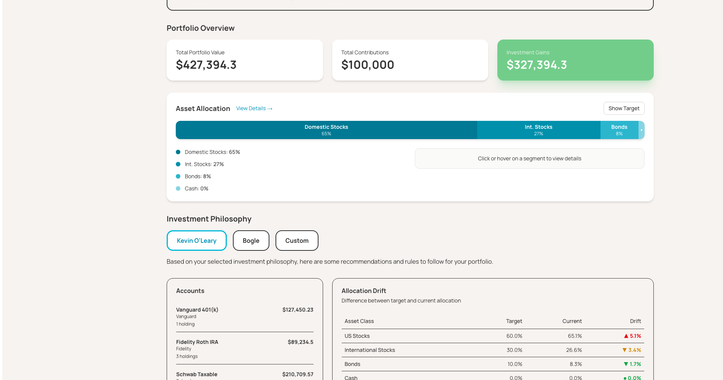Viewport: 723px width, 380px height.
Task: Click the Int. Stocks segment in the bar
Action: tap(538, 130)
